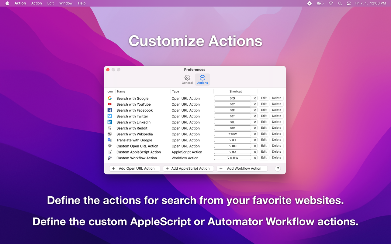
Task: Click the ⌥⌘A shortcut field
Action: point(233,152)
